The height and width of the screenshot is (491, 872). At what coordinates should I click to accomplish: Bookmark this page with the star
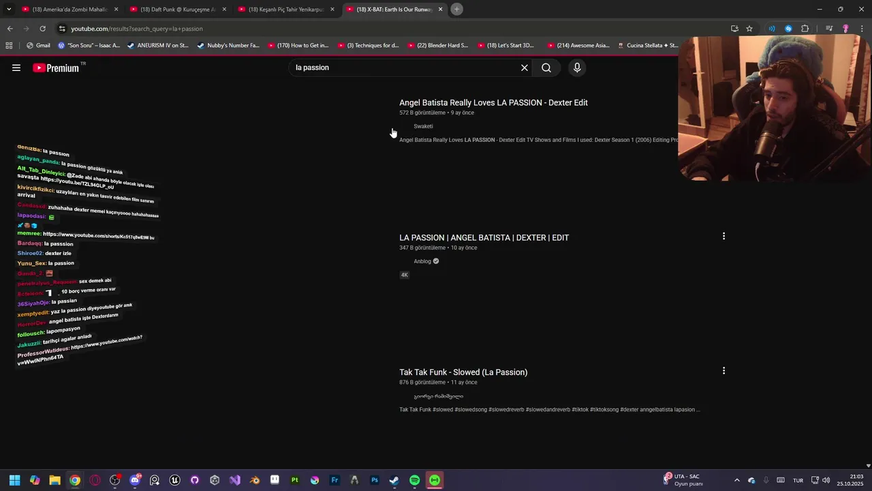(x=749, y=29)
